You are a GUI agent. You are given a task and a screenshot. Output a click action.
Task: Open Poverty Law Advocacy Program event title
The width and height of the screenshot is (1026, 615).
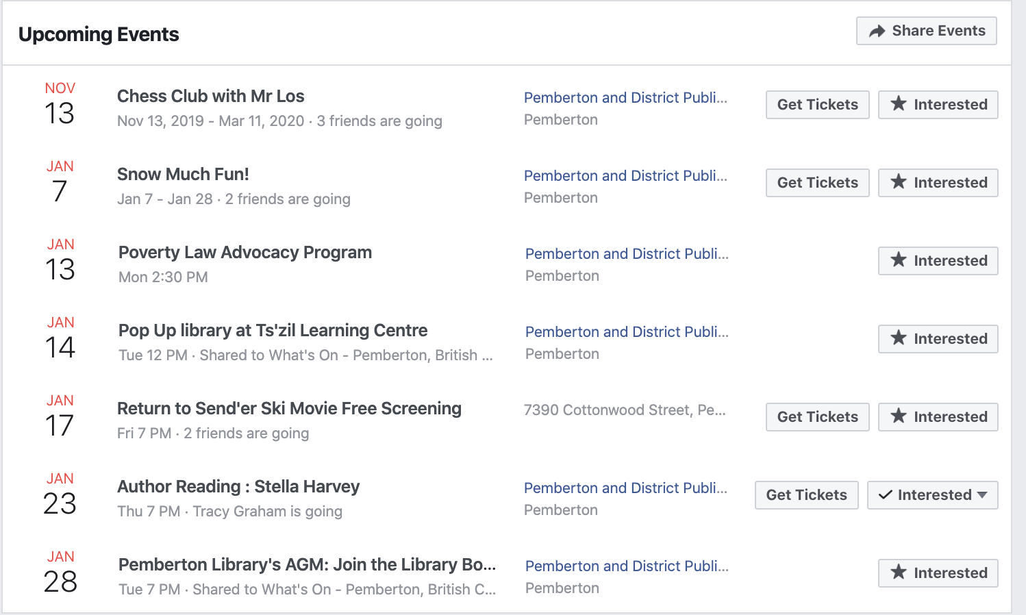point(245,253)
